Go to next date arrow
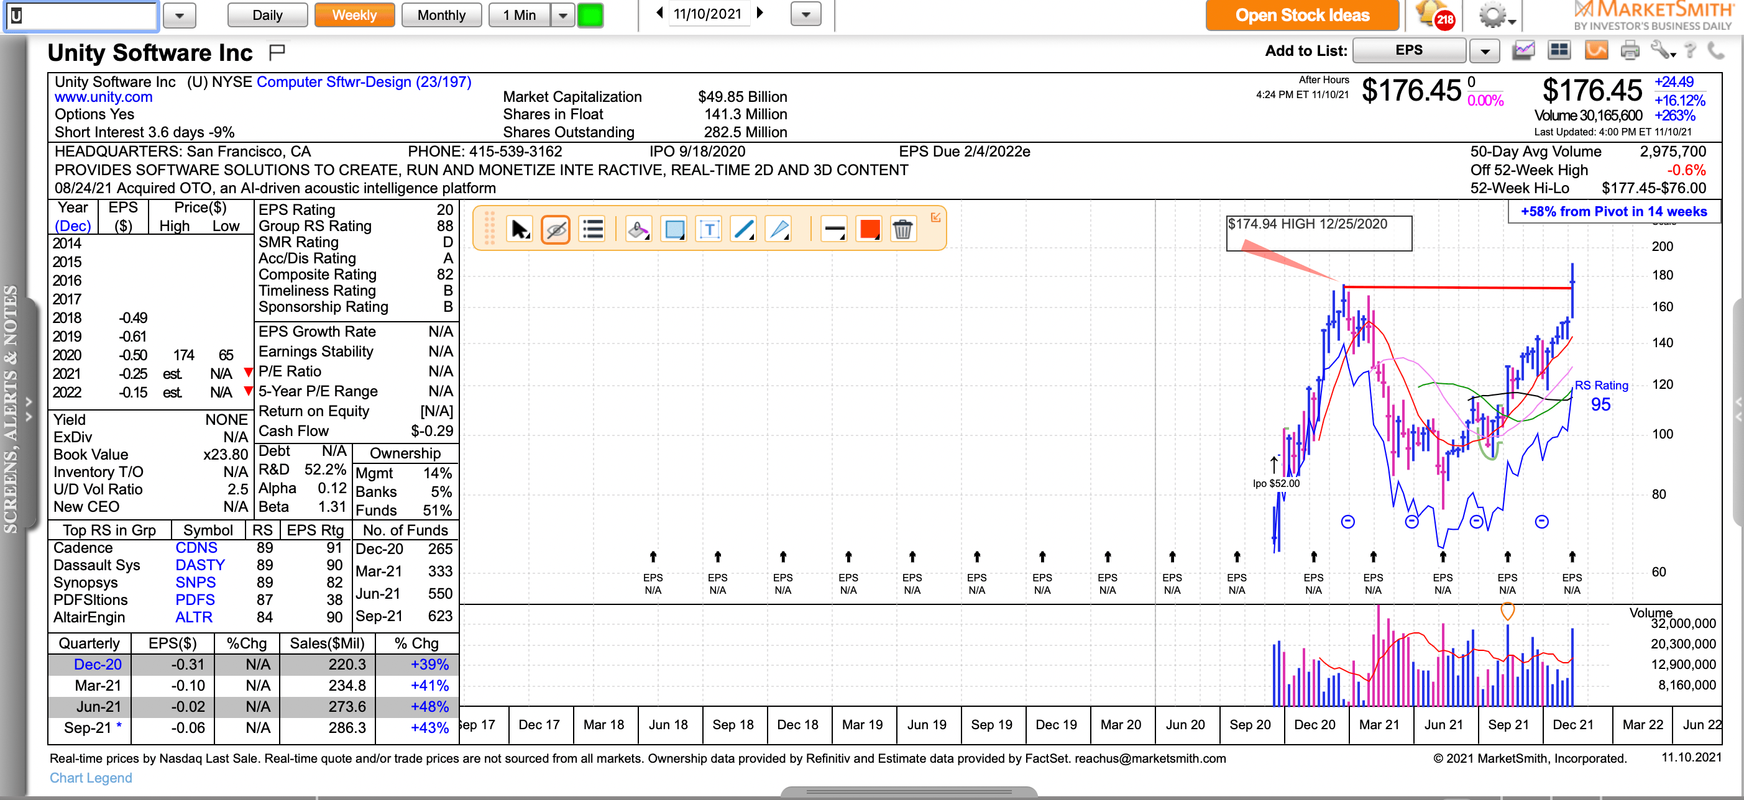This screenshot has width=1744, height=800. 760,13
